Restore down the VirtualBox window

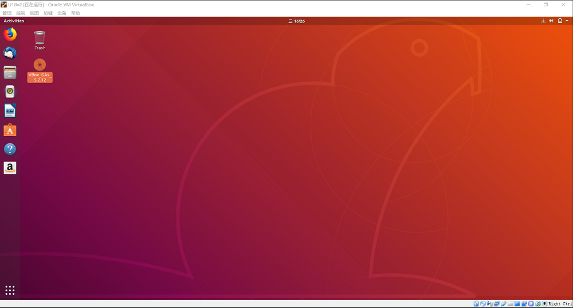(x=545, y=5)
